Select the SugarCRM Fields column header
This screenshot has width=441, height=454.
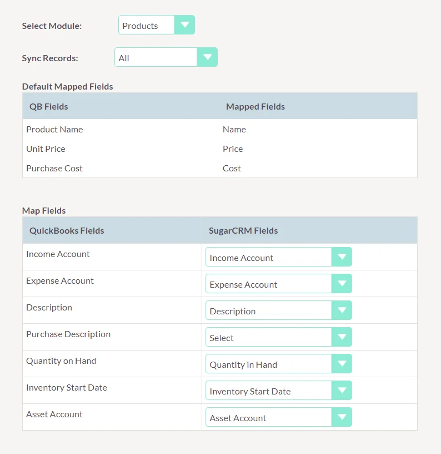click(x=243, y=230)
